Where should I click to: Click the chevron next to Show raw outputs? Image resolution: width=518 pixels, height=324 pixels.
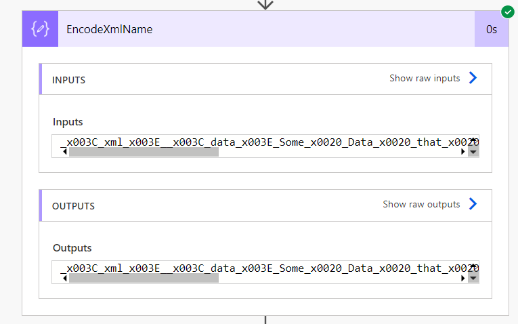tap(473, 204)
